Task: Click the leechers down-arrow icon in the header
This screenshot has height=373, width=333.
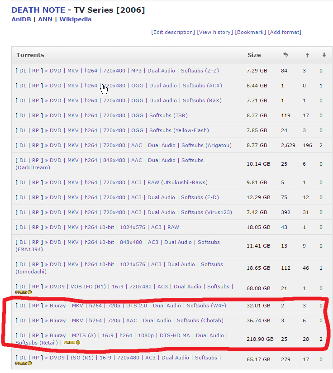Action: pos(324,55)
